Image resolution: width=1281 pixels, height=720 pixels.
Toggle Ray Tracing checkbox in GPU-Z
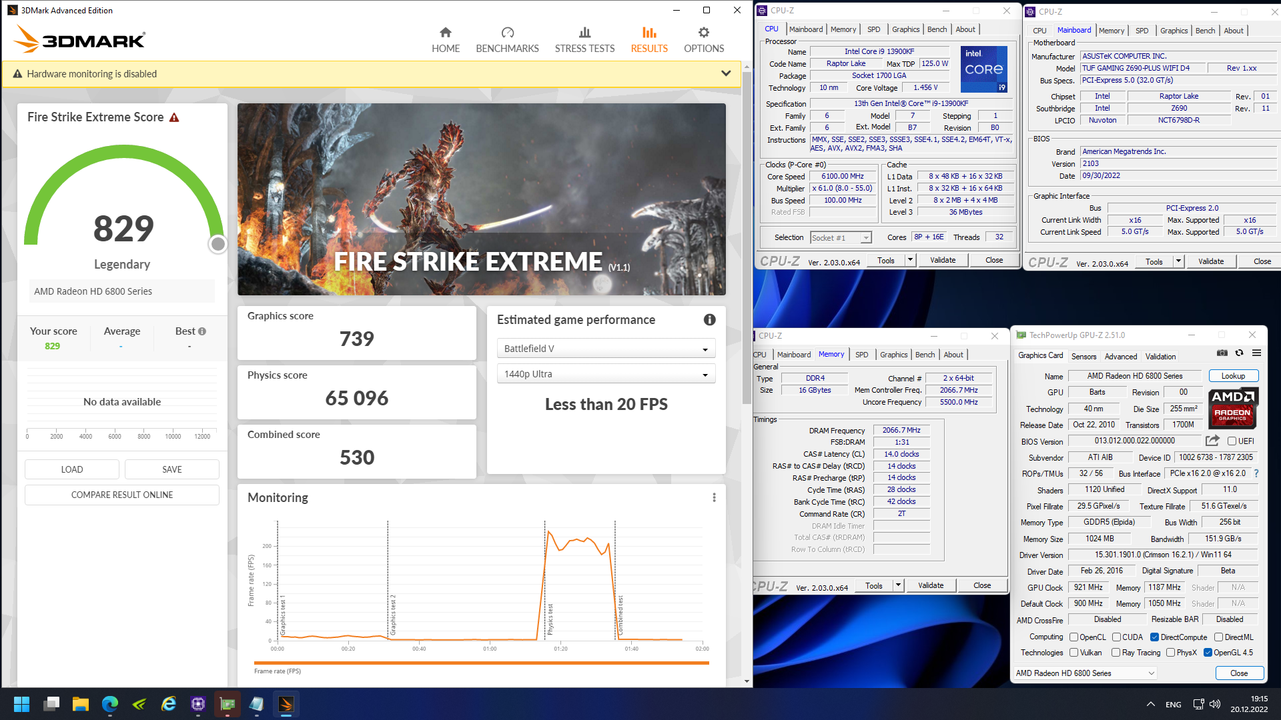pyautogui.click(x=1116, y=653)
